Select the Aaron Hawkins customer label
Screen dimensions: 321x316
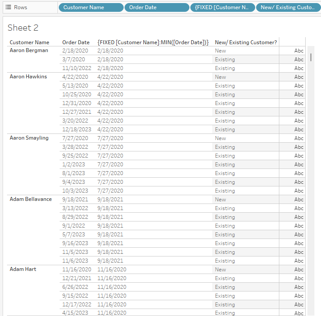coord(28,77)
